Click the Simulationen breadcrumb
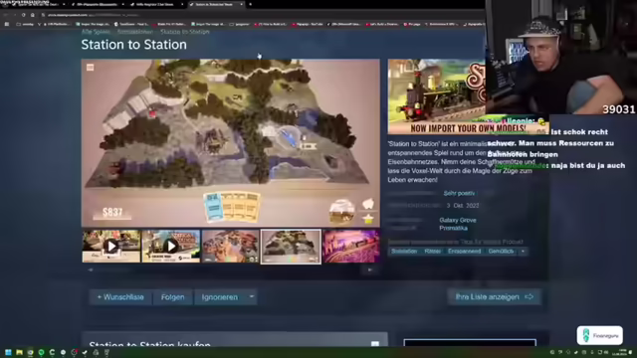The height and width of the screenshot is (358, 637). [135, 32]
